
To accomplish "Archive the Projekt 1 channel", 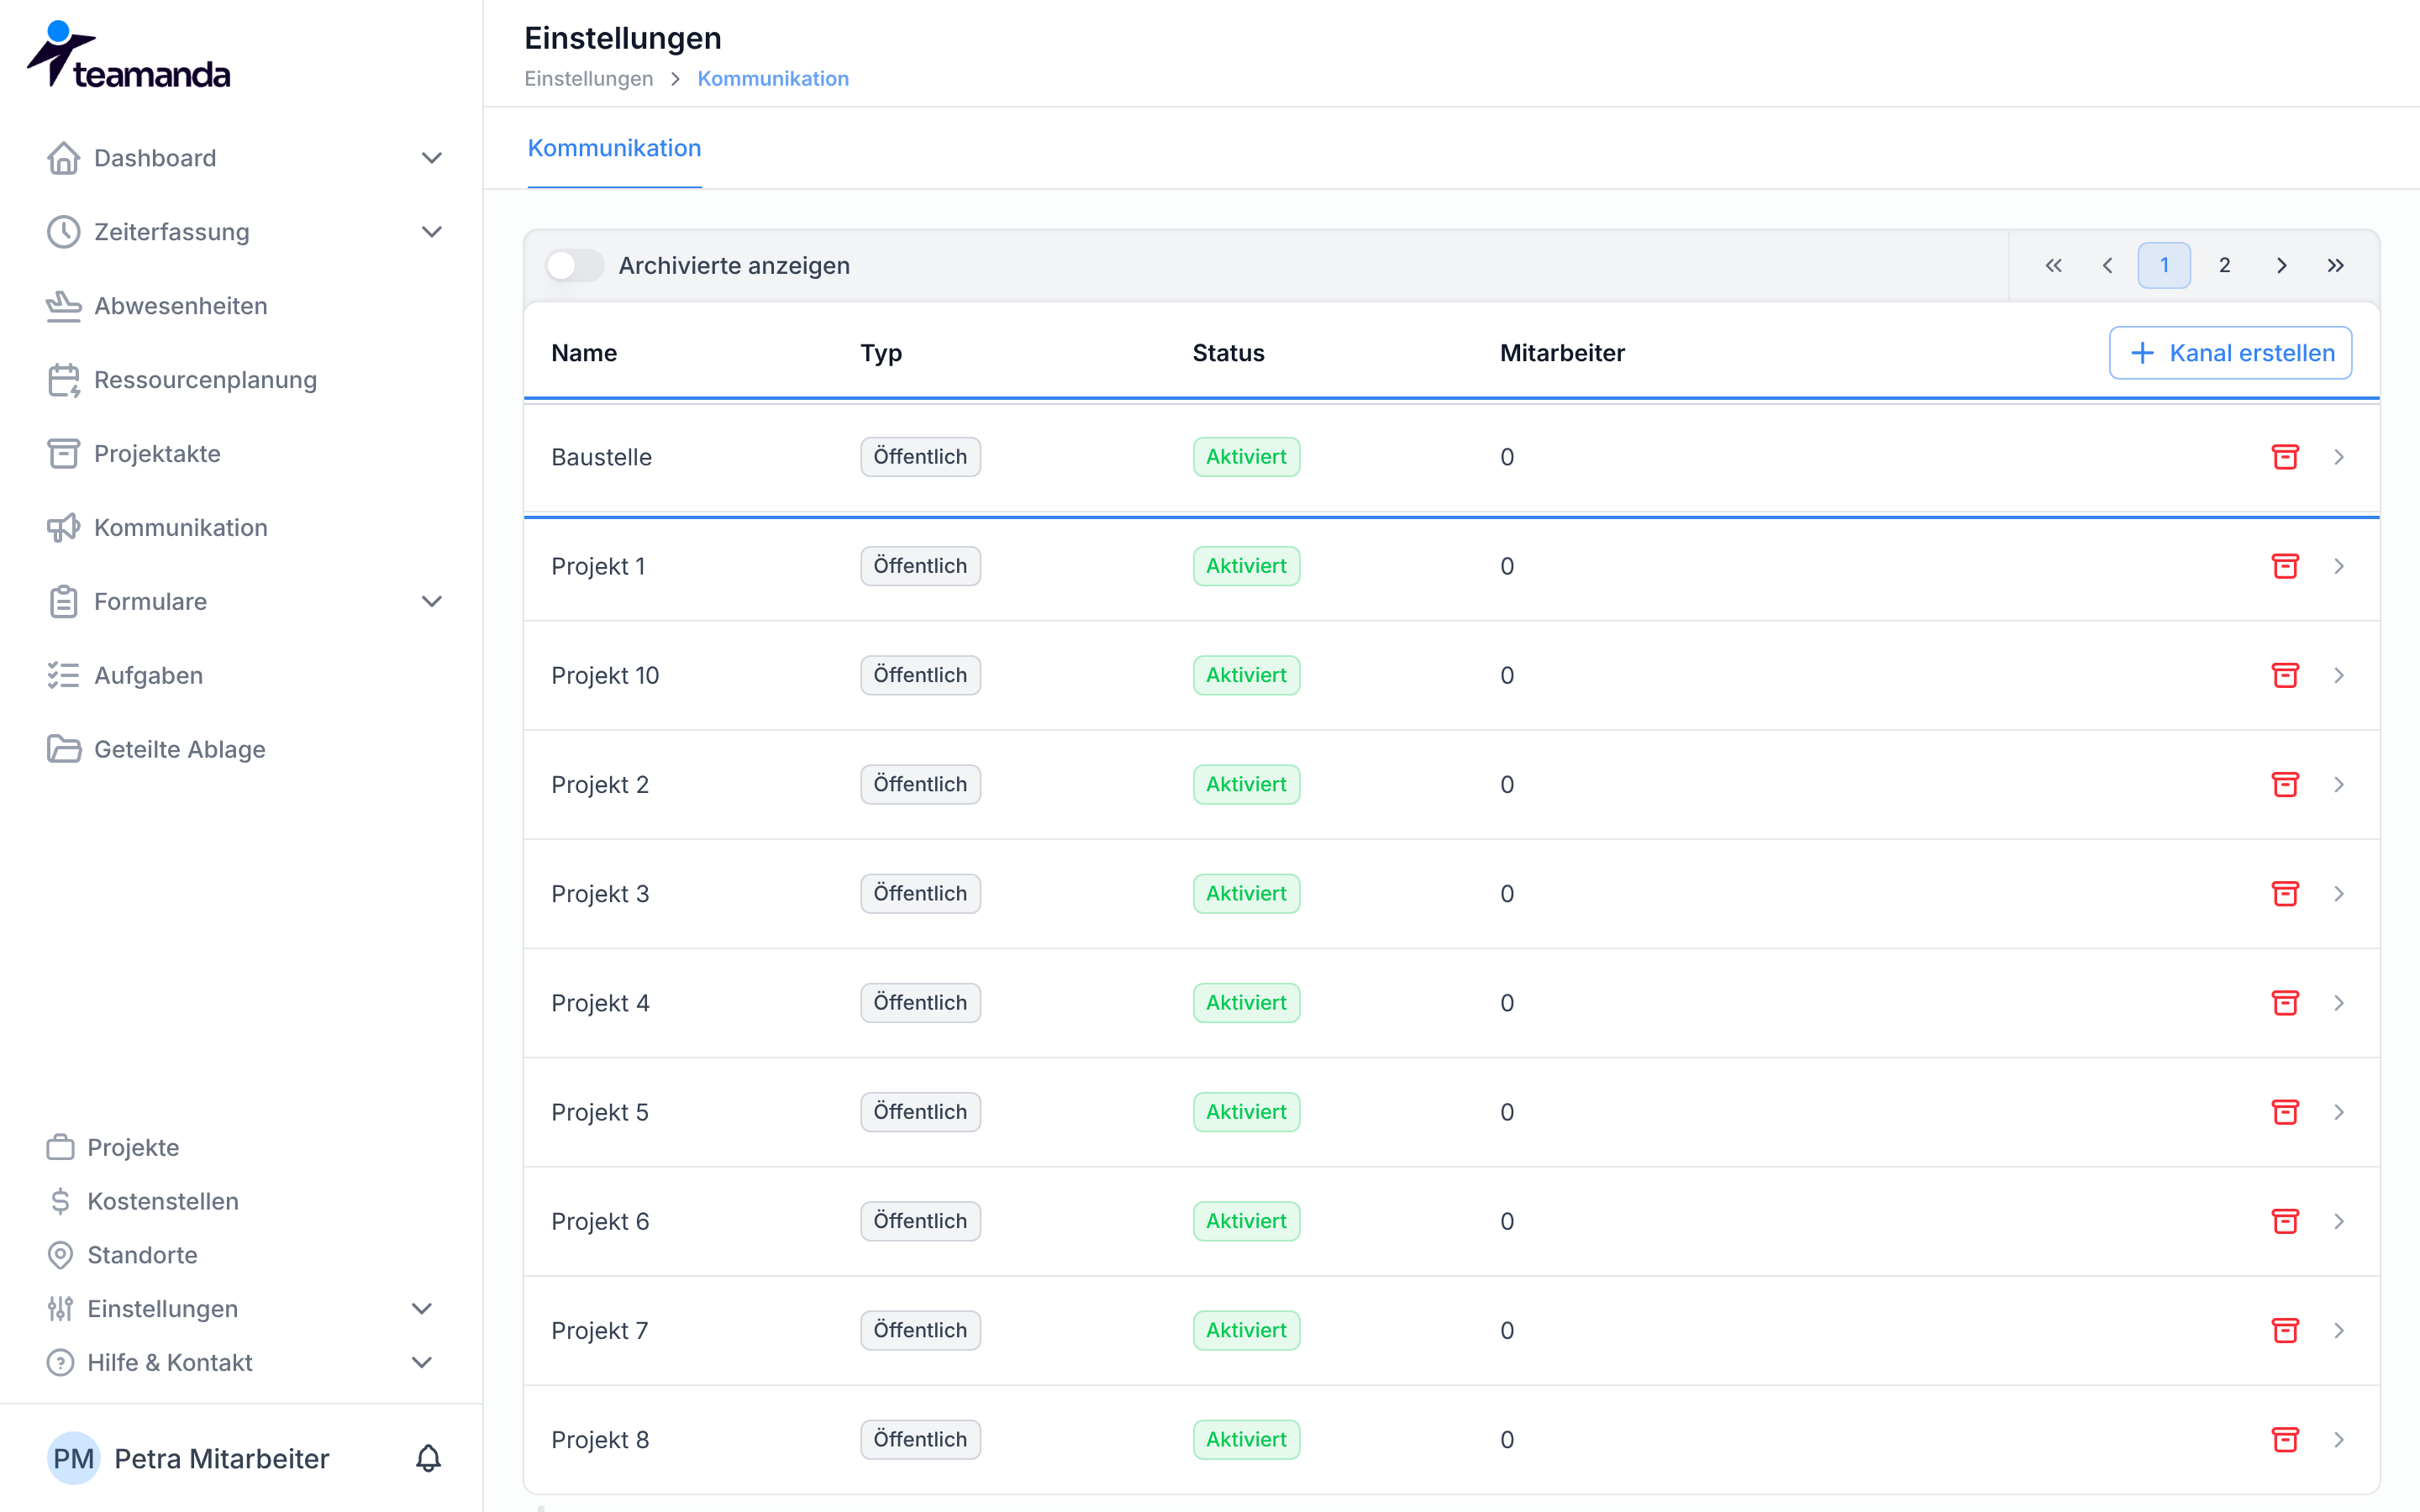I will point(2285,566).
